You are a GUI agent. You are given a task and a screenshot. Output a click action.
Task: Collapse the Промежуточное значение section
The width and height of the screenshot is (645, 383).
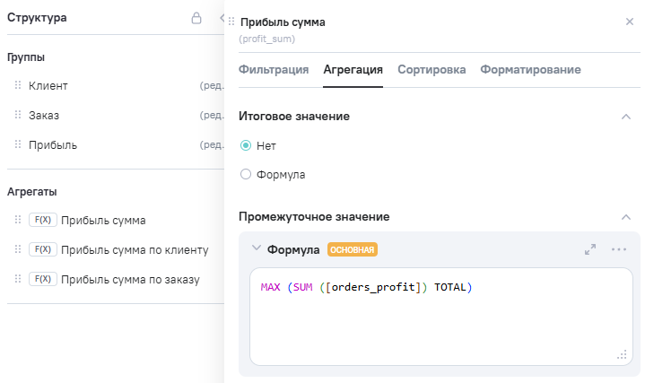(625, 217)
